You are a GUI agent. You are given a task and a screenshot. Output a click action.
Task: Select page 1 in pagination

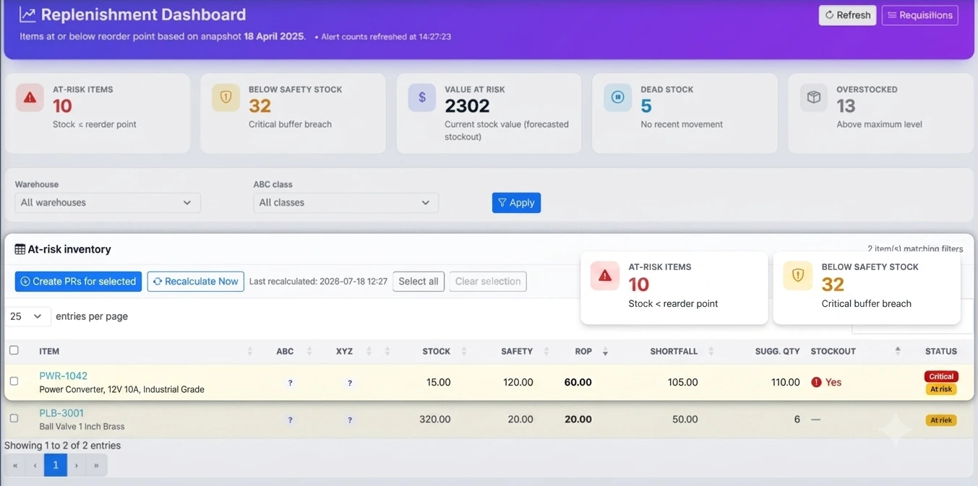point(56,465)
